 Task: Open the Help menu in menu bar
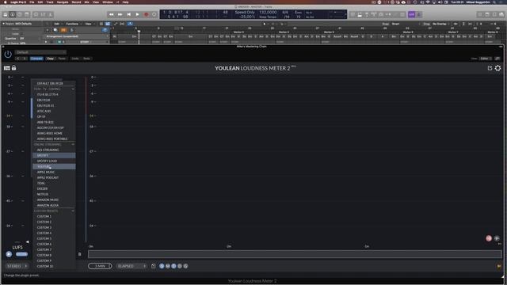point(125,2)
